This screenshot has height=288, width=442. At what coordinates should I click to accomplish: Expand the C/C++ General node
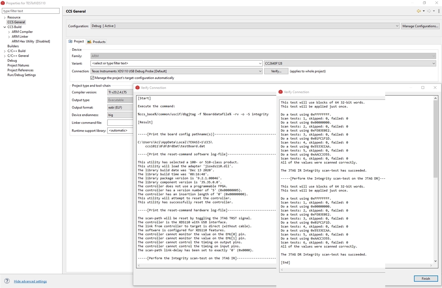(x=5, y=56)
